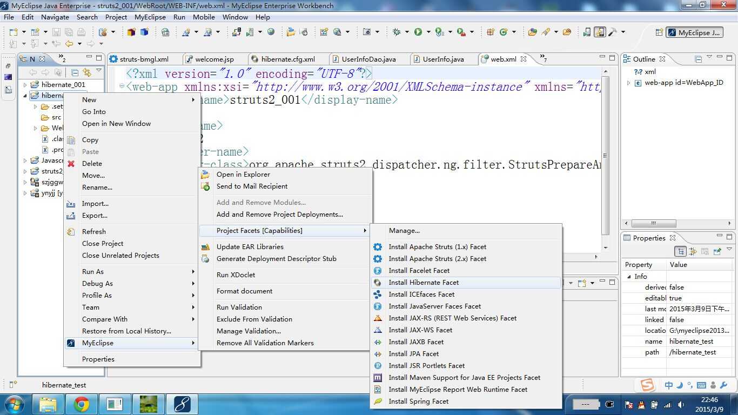Click the Outline horizontal scrollbar thumb
The height and width of the screenshot is (415, 738).
tap(653, 223)
